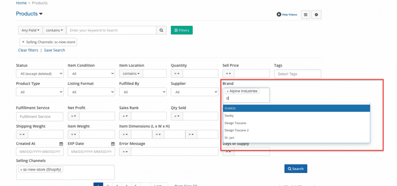Click the Clear filters link
397x186 pixels.
(x=28, y=50)
